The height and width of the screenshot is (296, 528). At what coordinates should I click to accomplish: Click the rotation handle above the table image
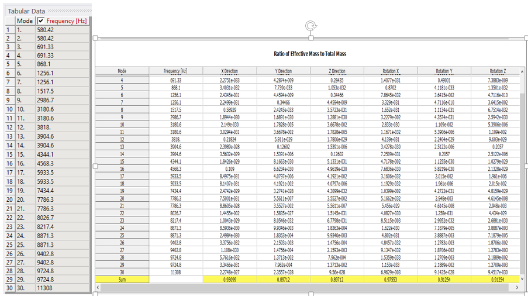point(311,26)
